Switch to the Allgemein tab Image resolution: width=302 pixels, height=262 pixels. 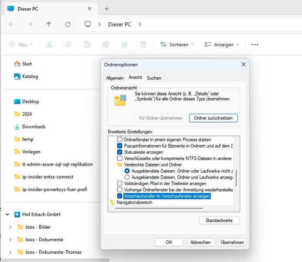[115, 78]
